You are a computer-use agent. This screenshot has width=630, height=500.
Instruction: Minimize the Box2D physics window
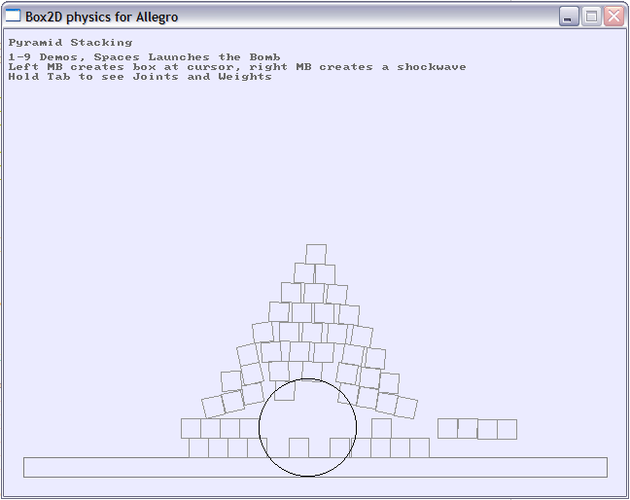(569, 17)
